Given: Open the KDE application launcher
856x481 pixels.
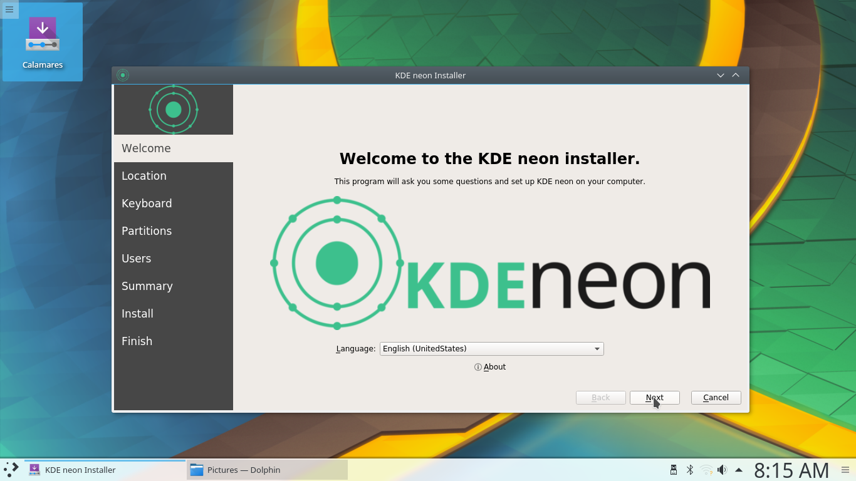Looking at the screenshot, I should pyautogui.click(x=11, y=470).
